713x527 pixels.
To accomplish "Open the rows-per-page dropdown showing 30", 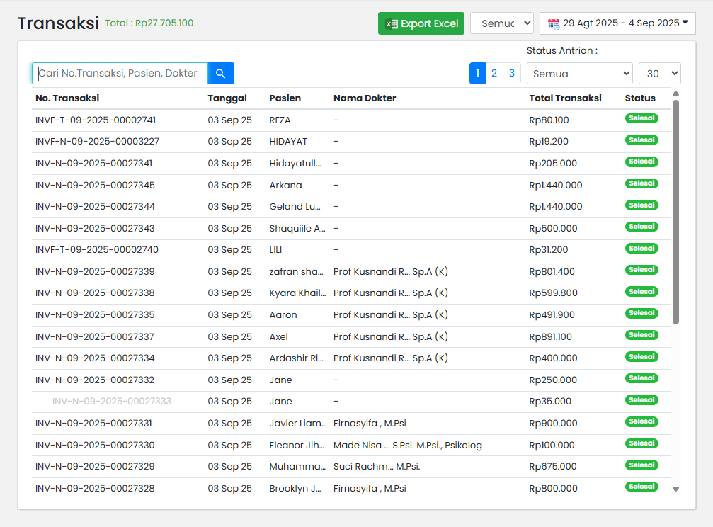I will [659, 74].
